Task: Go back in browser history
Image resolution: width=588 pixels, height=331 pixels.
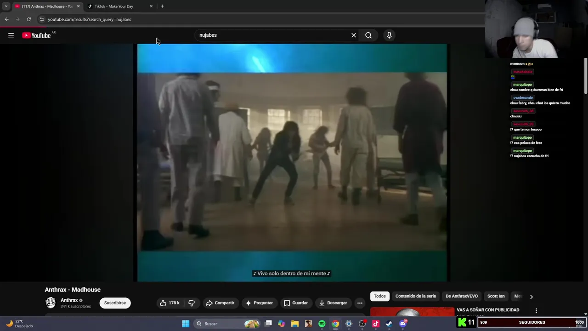Action: pyautogui.click(x=6, y=19)
